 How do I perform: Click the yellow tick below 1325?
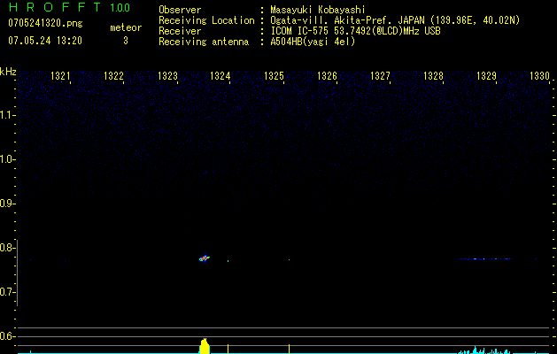[290, 349]
